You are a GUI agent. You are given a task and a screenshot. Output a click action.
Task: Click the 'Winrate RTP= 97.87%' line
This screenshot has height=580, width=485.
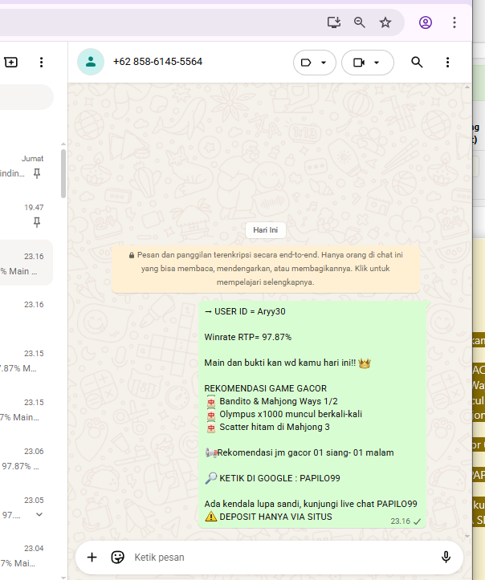(x=247, y=337)
